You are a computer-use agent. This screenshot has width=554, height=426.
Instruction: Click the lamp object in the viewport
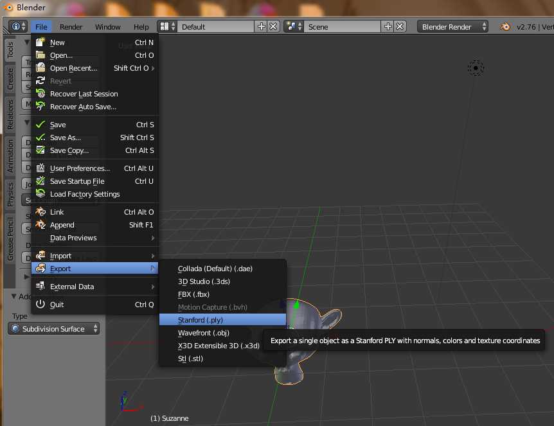pyautogui.click(x=476, y=68)
